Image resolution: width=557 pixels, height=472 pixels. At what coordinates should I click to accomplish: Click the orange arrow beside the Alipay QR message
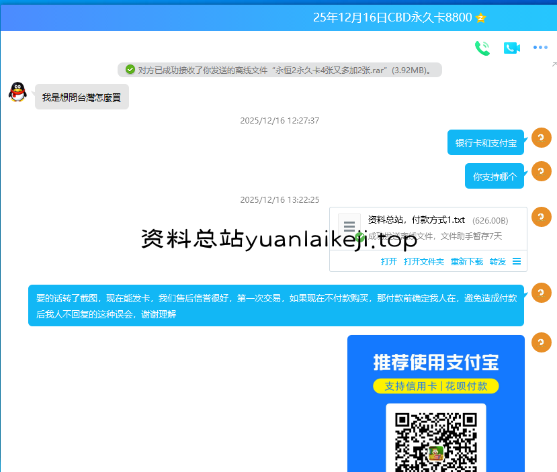(x=541, y=342)
